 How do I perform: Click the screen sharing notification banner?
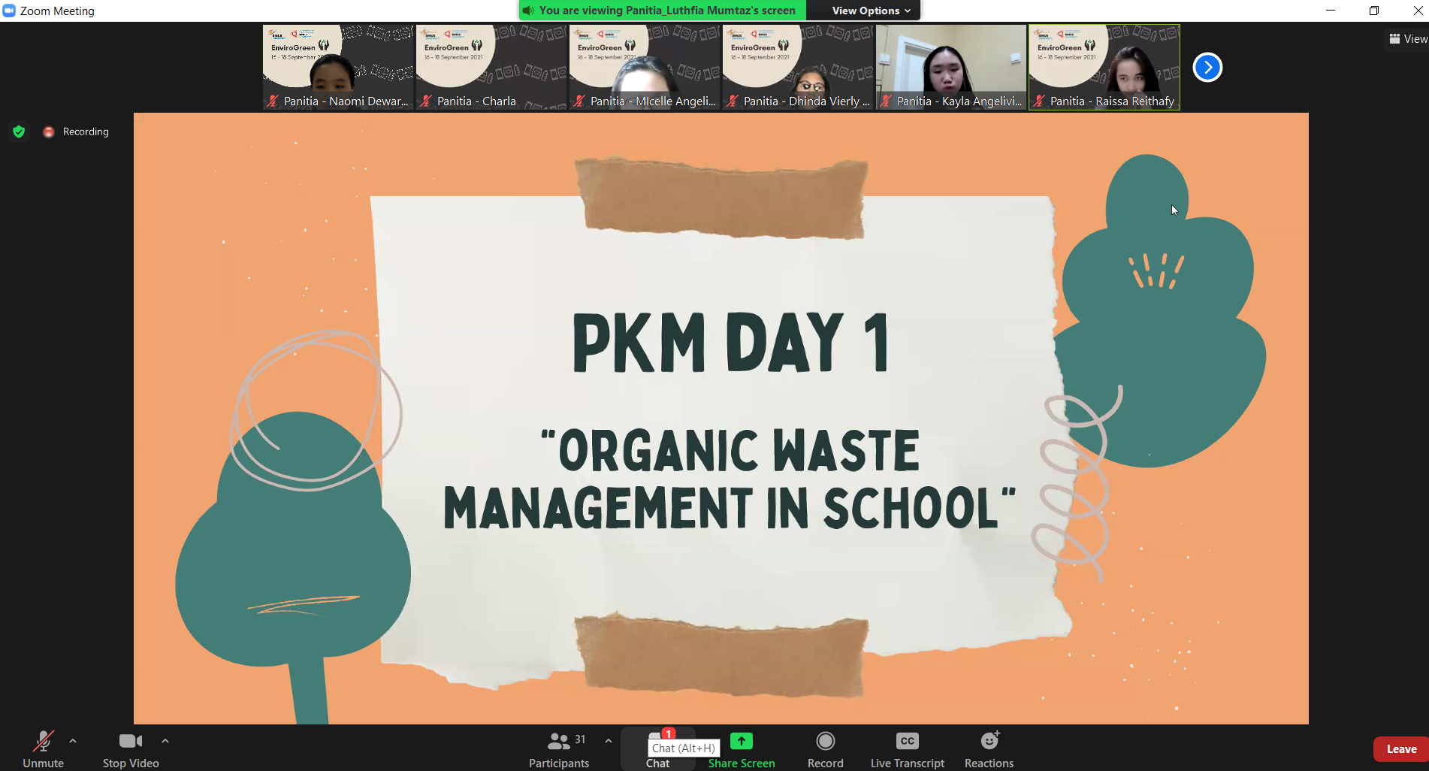click(660, 11)
